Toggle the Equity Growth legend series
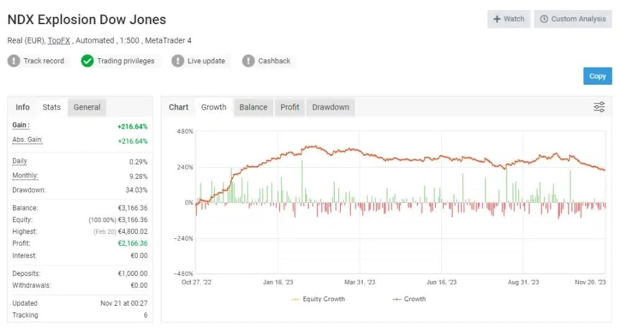 318,299
